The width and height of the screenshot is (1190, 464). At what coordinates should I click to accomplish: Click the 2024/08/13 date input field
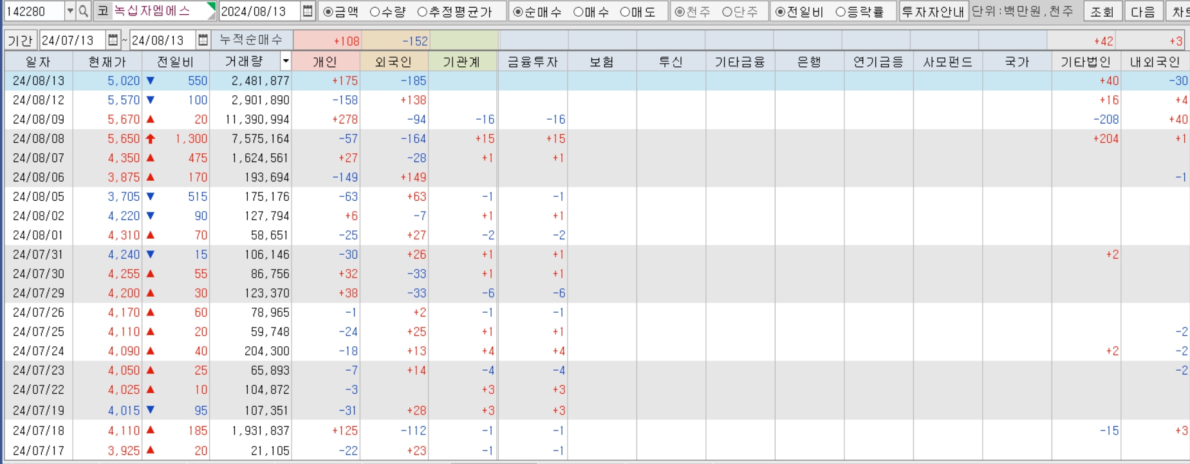(x=260, y=11)
